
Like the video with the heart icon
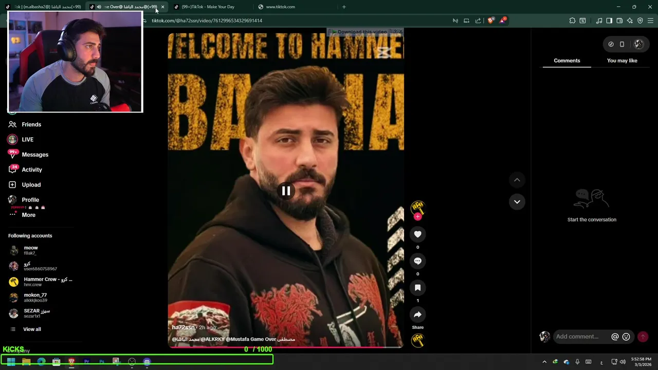click(417, 234)
